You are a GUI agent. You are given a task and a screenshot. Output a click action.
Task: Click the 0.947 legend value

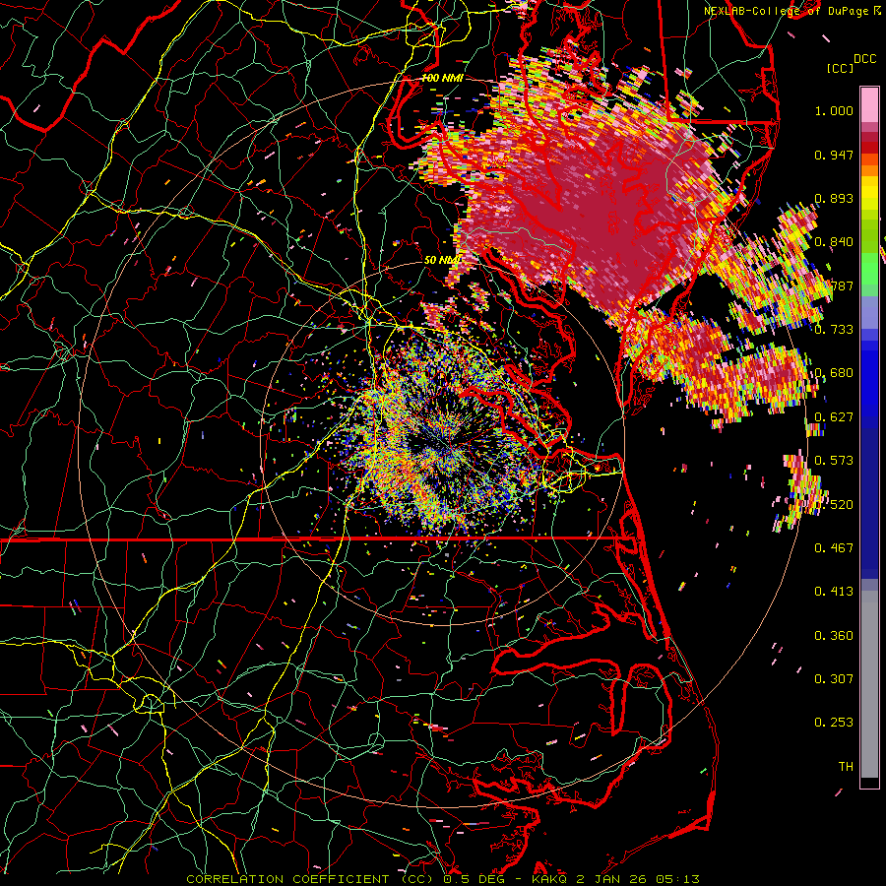click(834, 155)
